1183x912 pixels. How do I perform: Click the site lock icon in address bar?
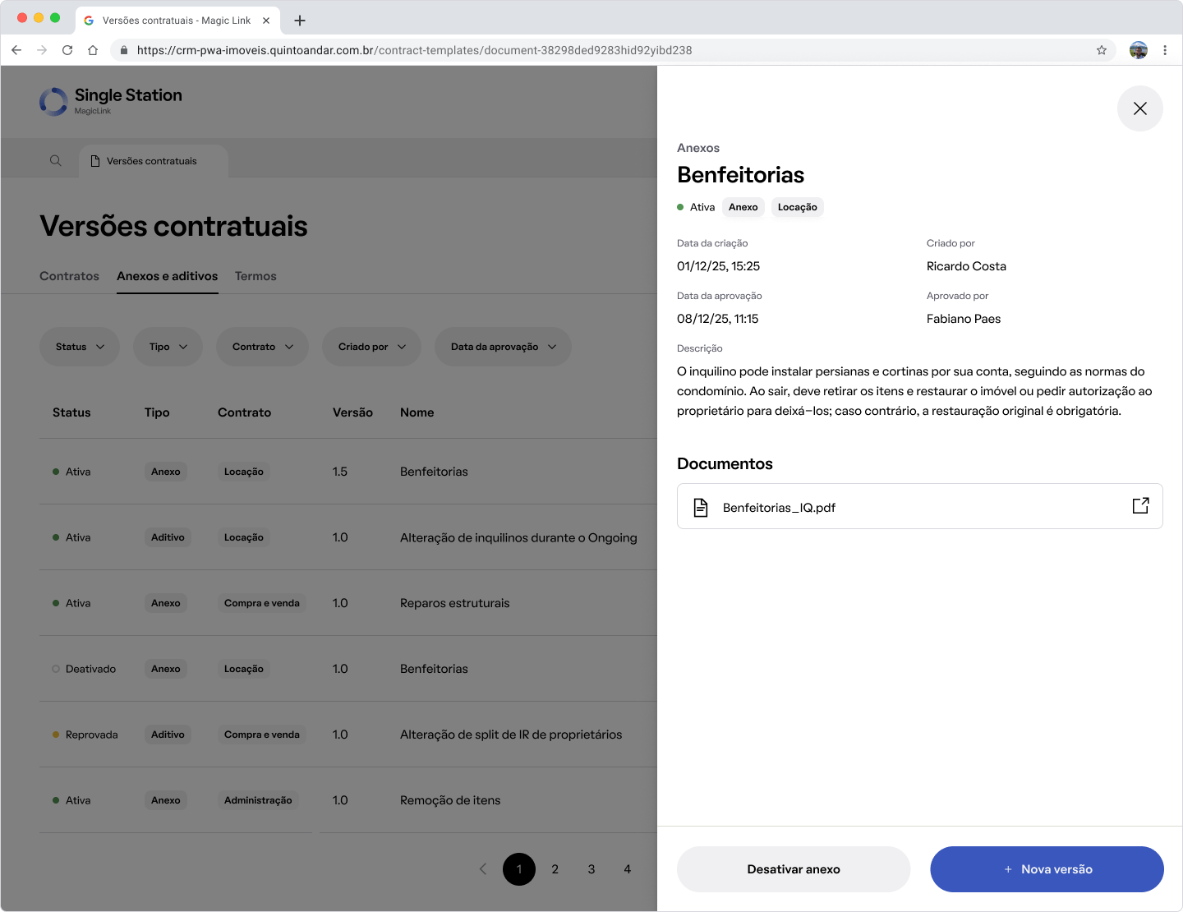pyautogui.click(x=124, y=50)
